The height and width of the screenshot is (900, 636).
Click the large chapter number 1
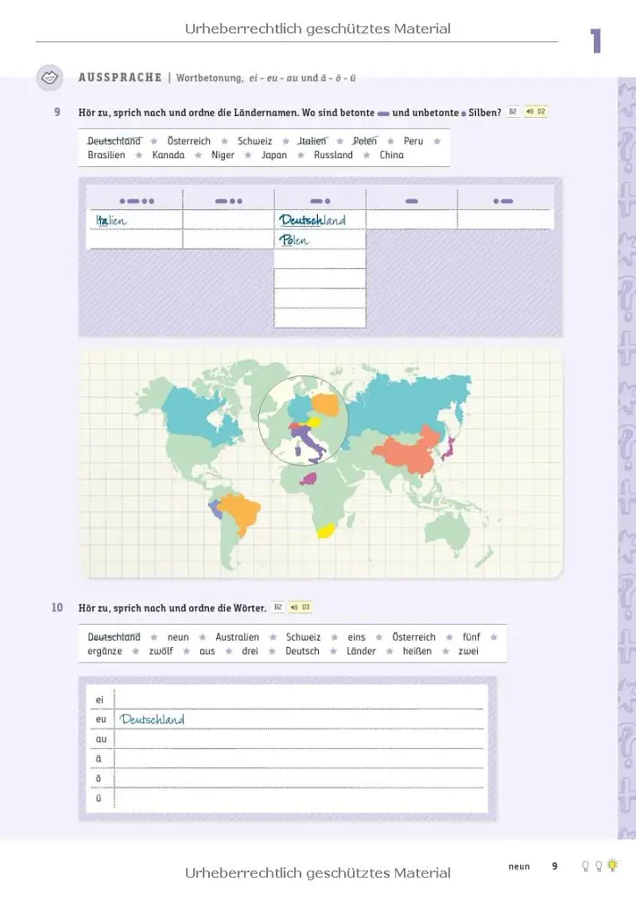596,40
